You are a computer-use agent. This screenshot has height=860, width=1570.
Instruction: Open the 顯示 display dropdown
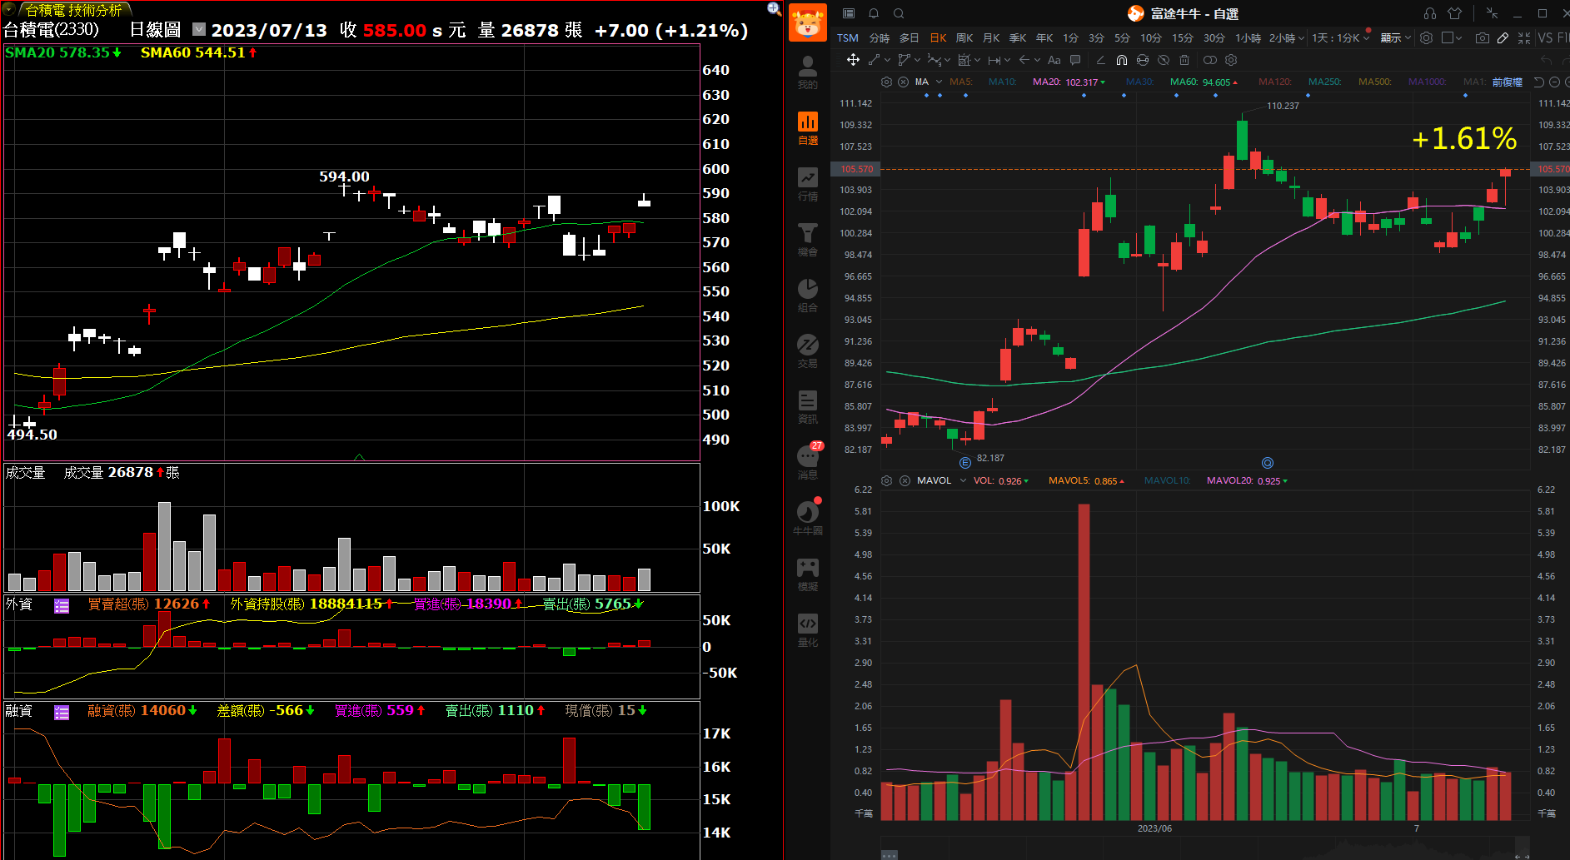[1396, 38]
